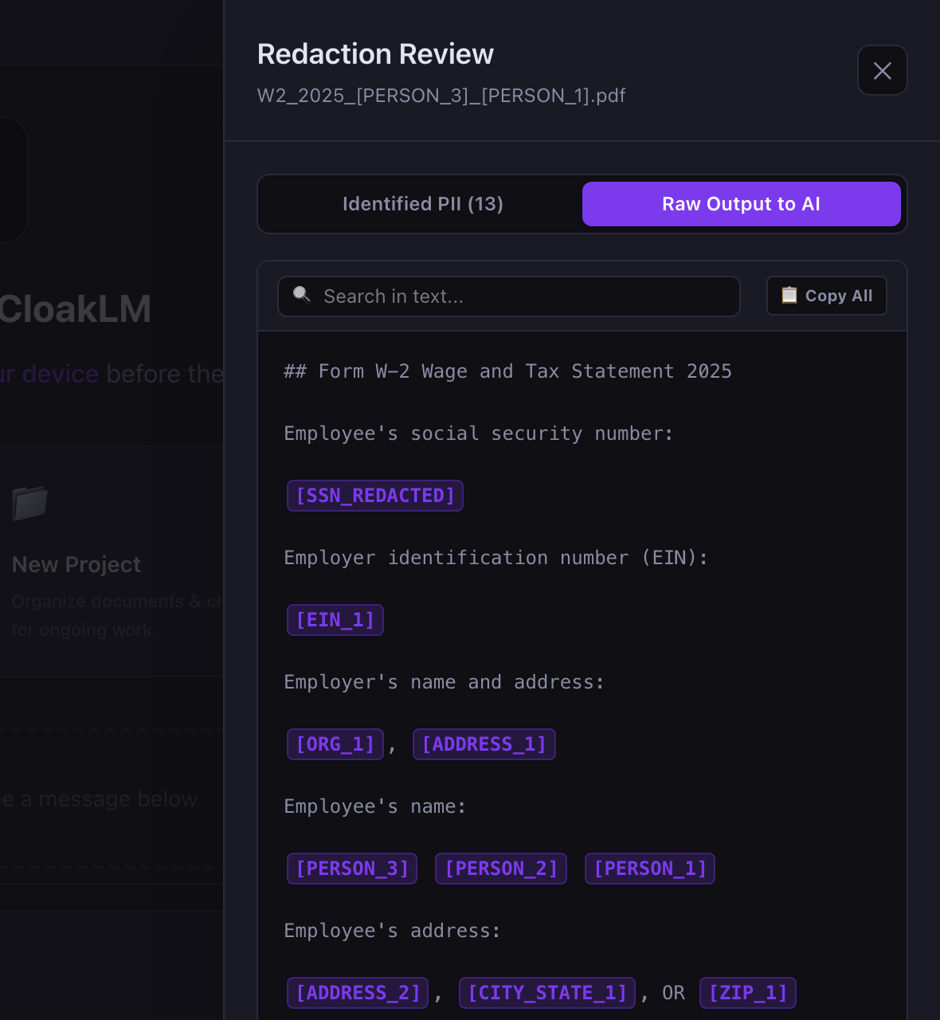Click the New Project folder icon
940x1020 pixels.
30,503
